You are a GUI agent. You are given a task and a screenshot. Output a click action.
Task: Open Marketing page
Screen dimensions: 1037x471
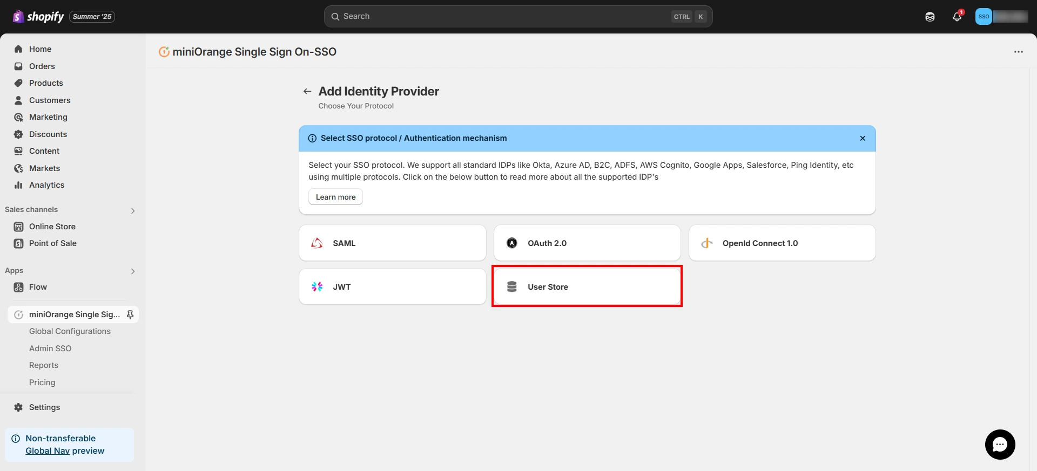pyautogui.click(x=48, y=117)
